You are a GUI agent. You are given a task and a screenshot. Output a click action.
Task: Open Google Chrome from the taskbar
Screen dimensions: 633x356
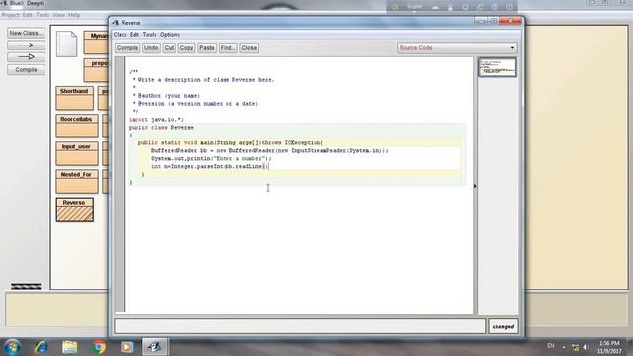98,347
